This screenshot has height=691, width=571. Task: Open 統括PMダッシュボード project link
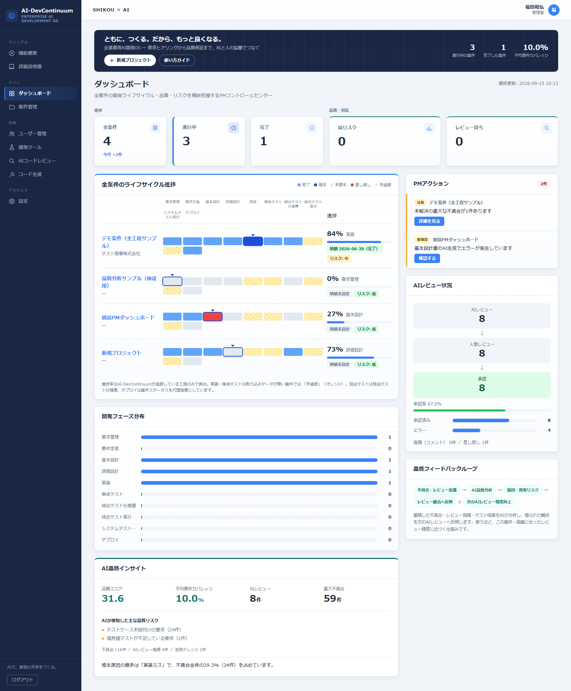128,318
